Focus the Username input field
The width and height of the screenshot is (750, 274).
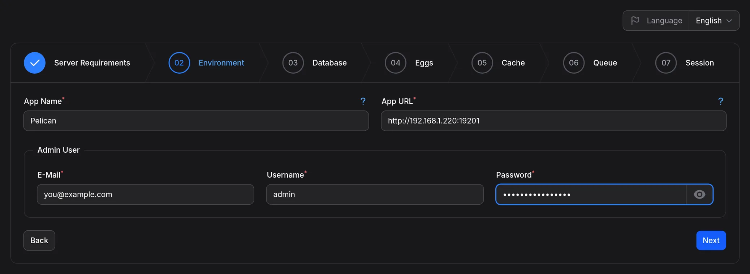375,195
